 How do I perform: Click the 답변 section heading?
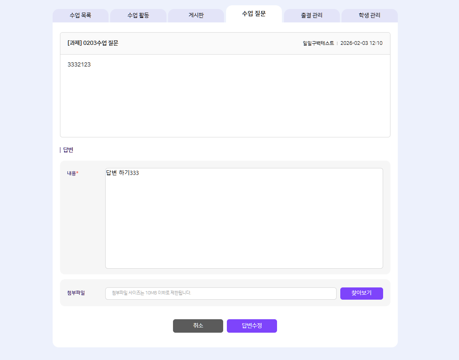68,150
